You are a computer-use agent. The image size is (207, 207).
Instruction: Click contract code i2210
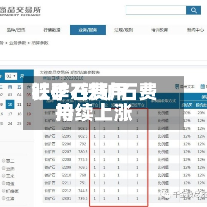pyautogui.click(x=66, y=175)
